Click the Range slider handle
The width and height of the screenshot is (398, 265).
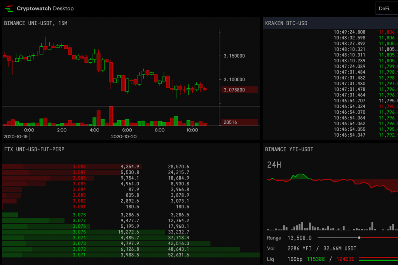(x=359, y=238)
